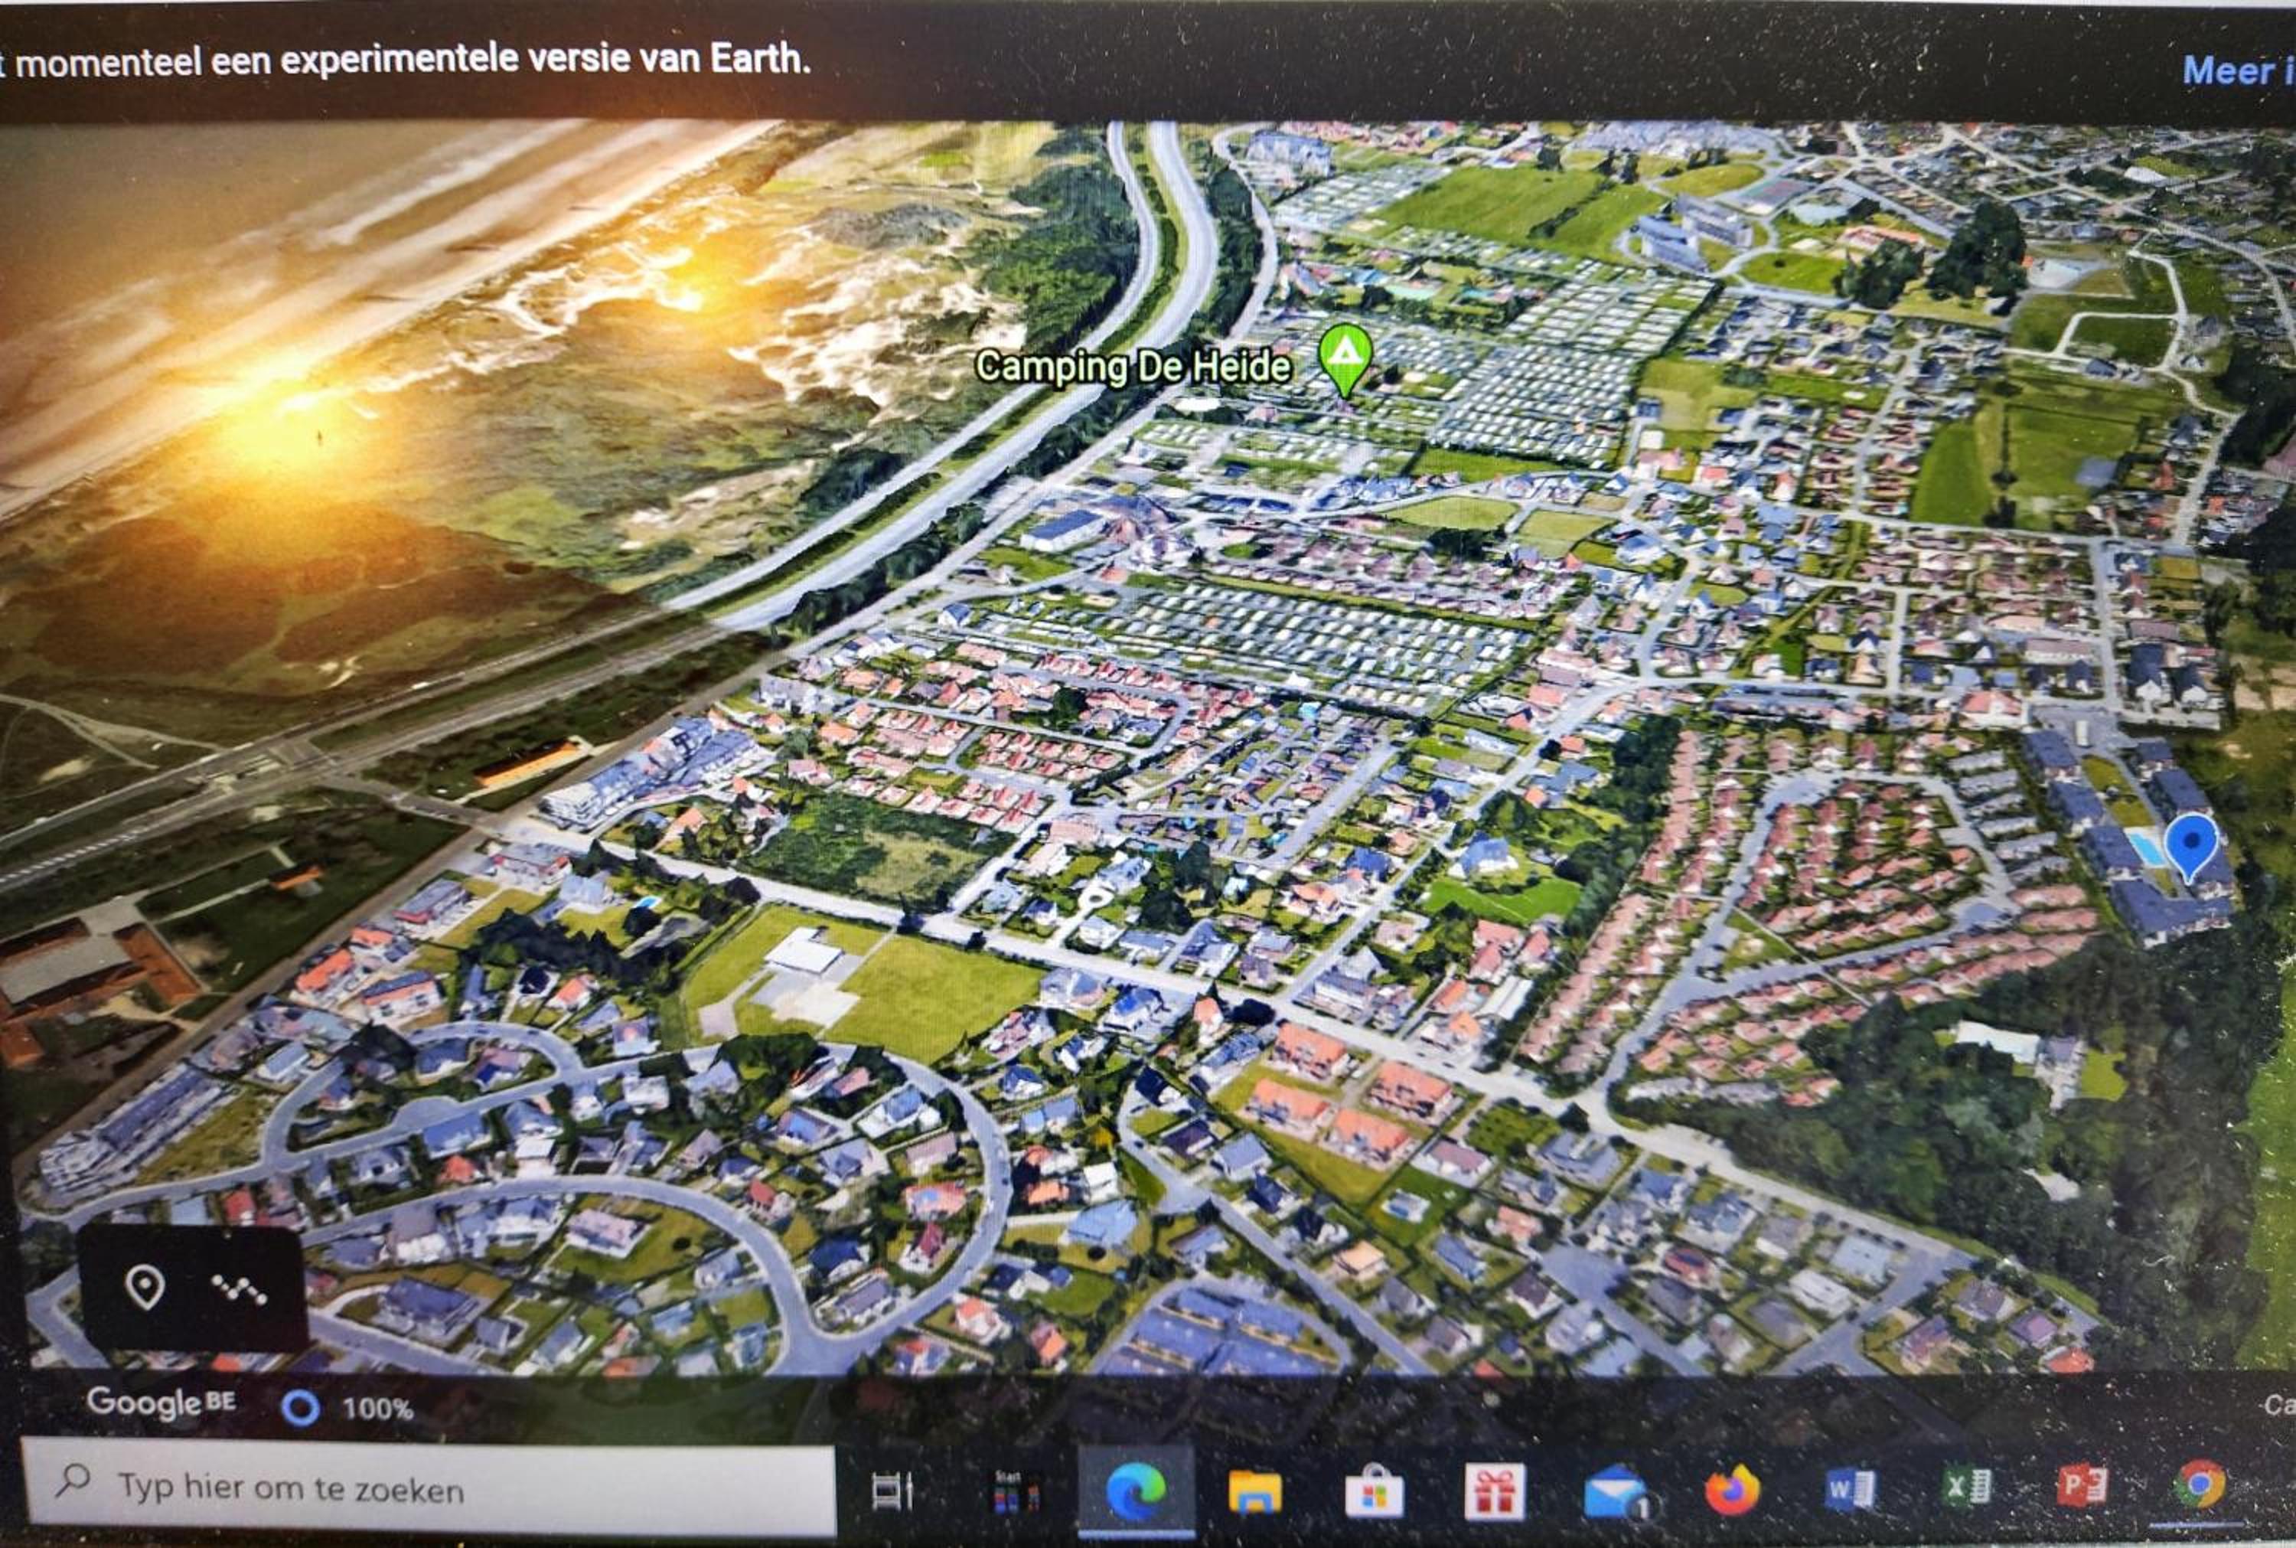Click the red gift box taskbar icon
The image size is (2296, 1548).
[x=1494, y=1491]
